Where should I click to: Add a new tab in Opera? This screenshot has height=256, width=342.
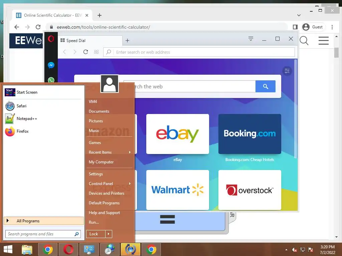click(x=127, y=40)
